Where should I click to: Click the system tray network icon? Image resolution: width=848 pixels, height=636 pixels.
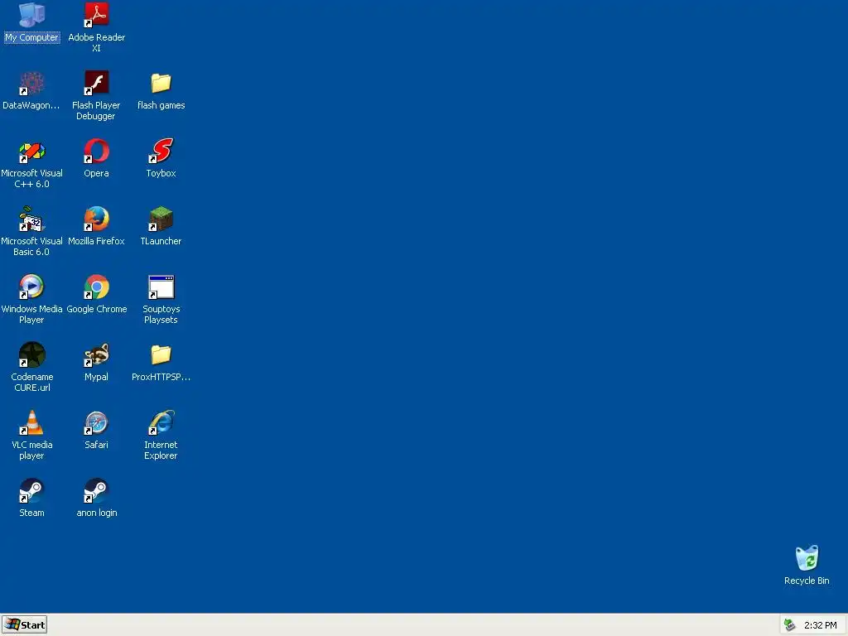(x=789, y=624)
